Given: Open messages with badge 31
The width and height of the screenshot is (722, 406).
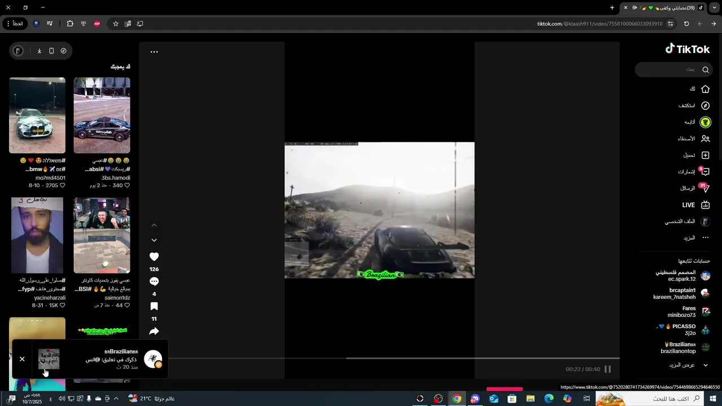Looking at the screenshot, I should pyautogui.click(x=704, y=188).
